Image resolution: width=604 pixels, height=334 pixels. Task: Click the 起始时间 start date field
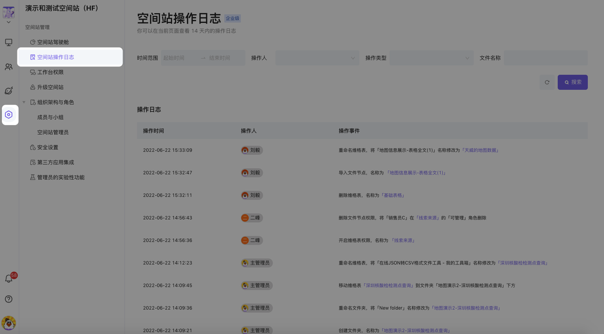coord(178,58)
